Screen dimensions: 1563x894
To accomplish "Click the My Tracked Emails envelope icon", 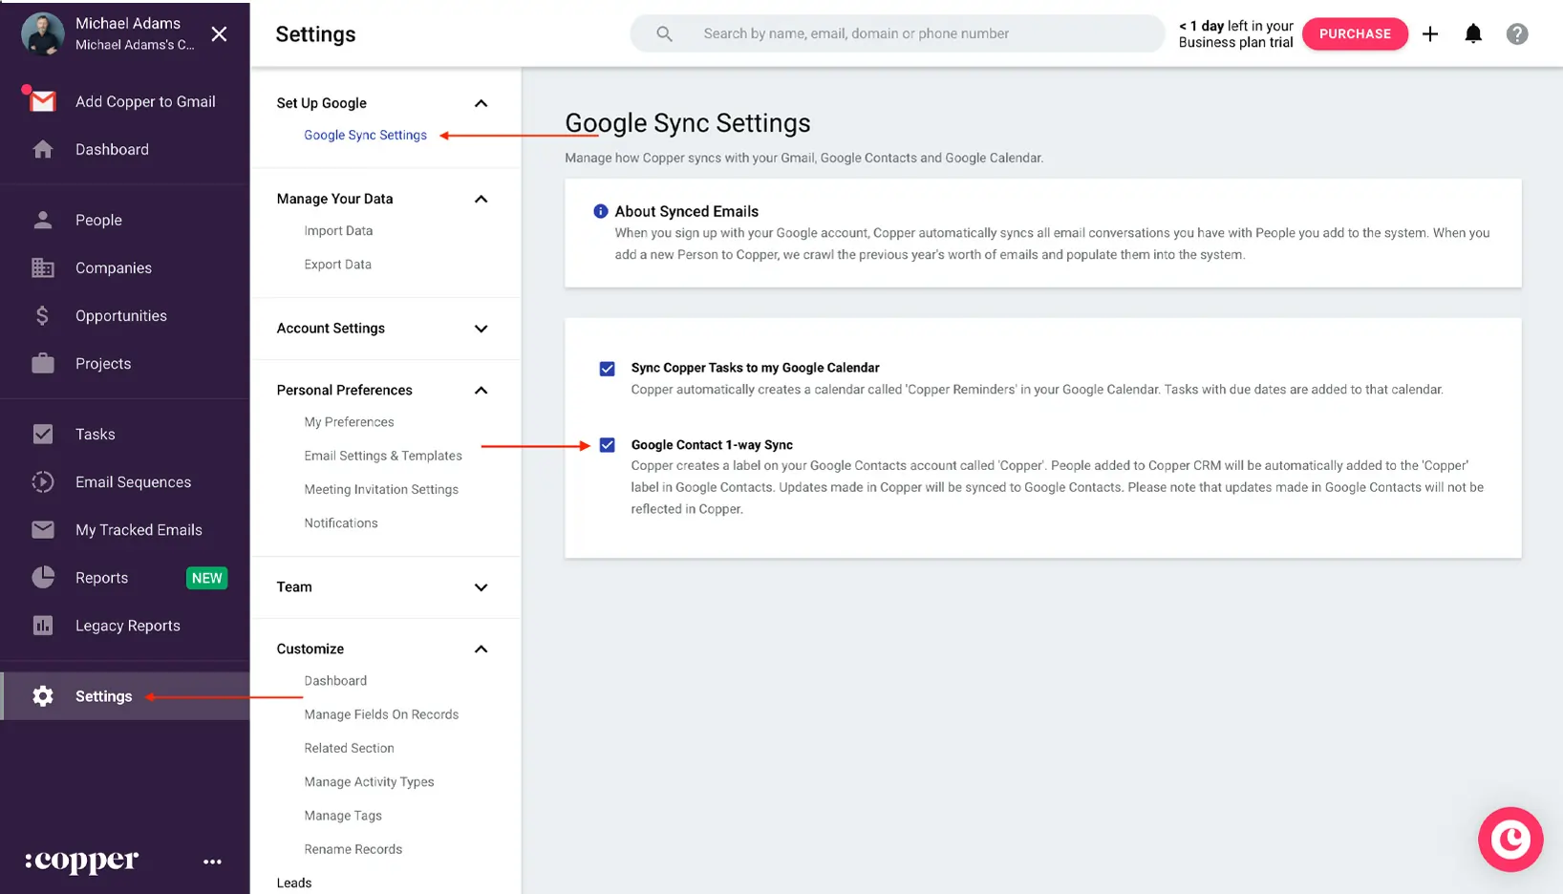I will 42,529.
